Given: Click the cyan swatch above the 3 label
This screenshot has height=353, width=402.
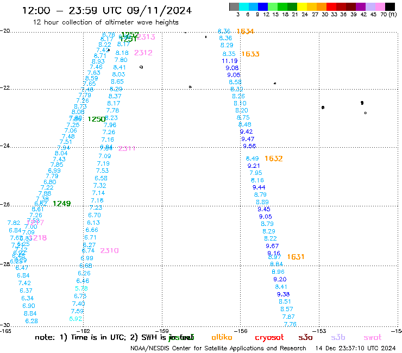Looking at the screenshot, I should tap(243, 7).
